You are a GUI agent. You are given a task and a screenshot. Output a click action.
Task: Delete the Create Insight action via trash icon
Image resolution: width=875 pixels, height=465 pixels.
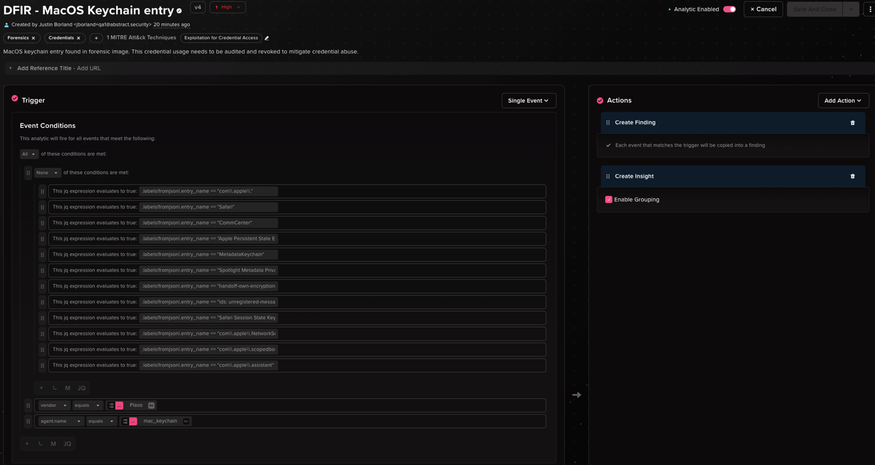(x=852, y=176)
